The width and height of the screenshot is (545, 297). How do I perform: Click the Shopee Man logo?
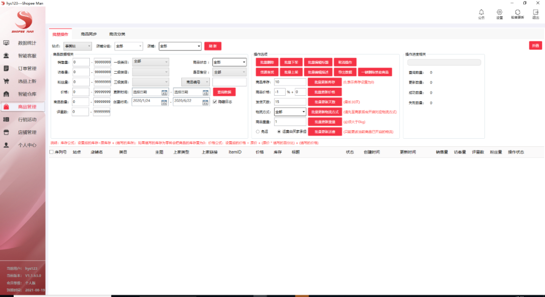click(23, 22)
